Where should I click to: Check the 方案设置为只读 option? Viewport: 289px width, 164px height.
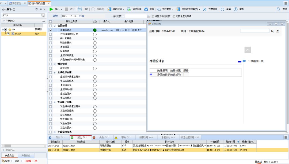174,16
